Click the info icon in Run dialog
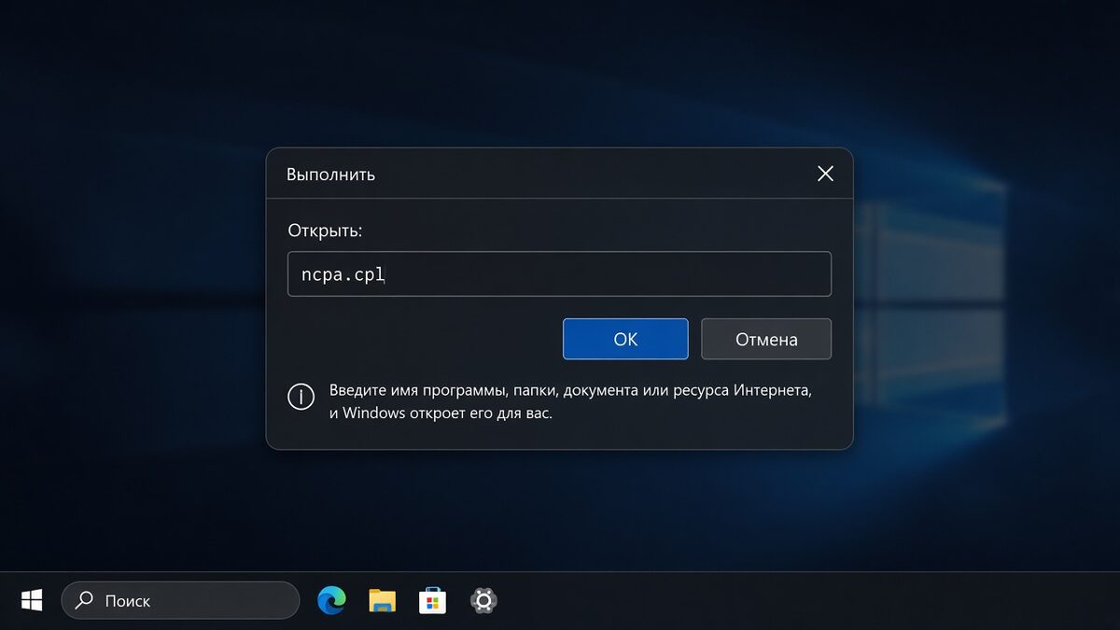The height and width of the screenshot is (630, 1120). (x=301, y=397)
